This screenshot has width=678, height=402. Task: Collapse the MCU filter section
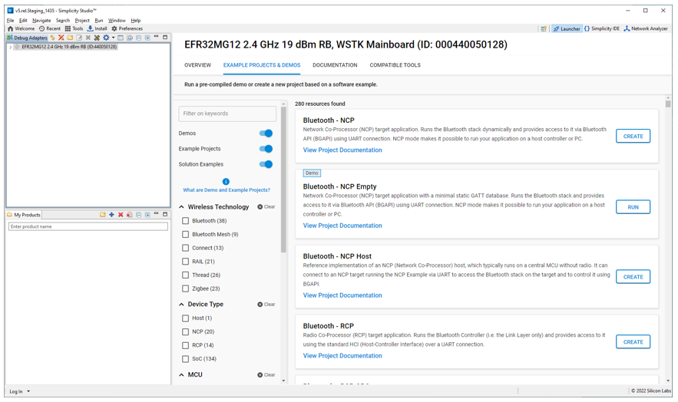click(182, 375)
